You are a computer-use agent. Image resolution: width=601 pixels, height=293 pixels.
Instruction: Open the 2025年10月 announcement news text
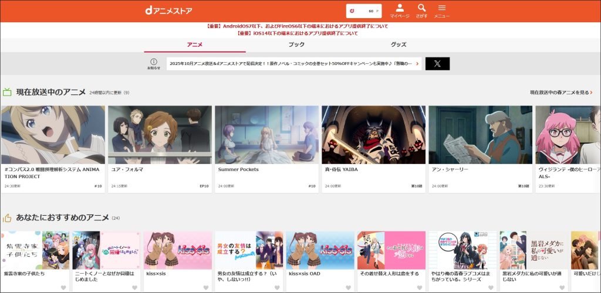tap(291, 63)
